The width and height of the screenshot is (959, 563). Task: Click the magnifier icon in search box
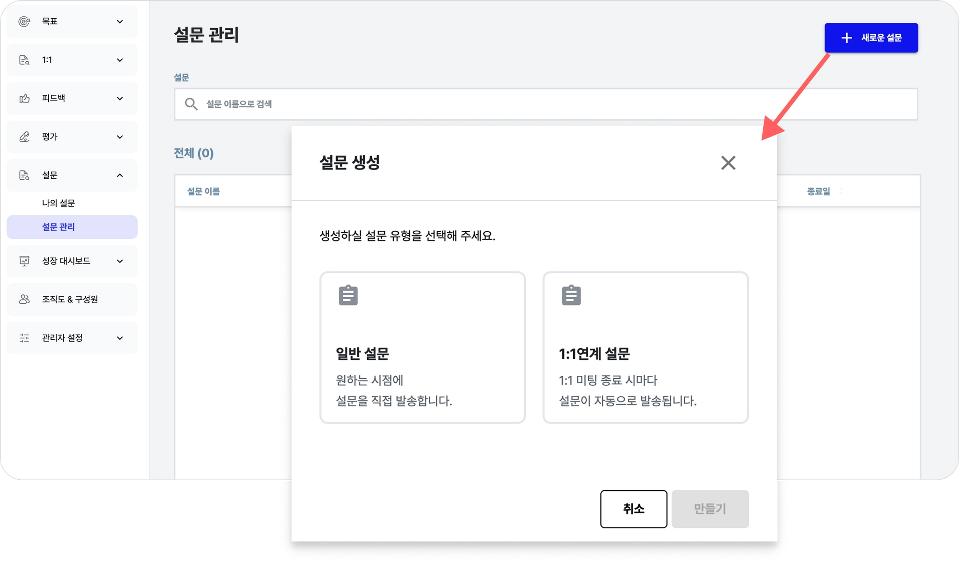(x=191, y=104)
